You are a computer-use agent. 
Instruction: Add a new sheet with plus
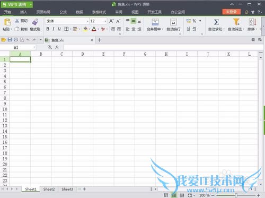[x=84, y=189]
